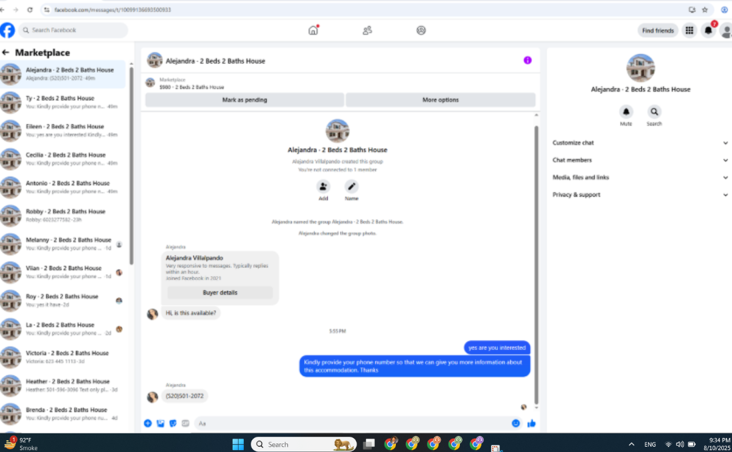The image size is (732, 452).
Task: Reload the page in the browser
Action: click(x=30, y=10)
